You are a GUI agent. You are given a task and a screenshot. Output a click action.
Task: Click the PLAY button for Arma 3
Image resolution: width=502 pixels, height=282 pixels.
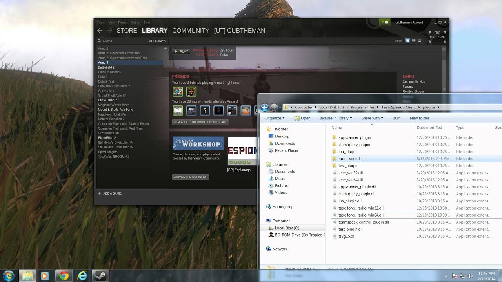point(181,51)
